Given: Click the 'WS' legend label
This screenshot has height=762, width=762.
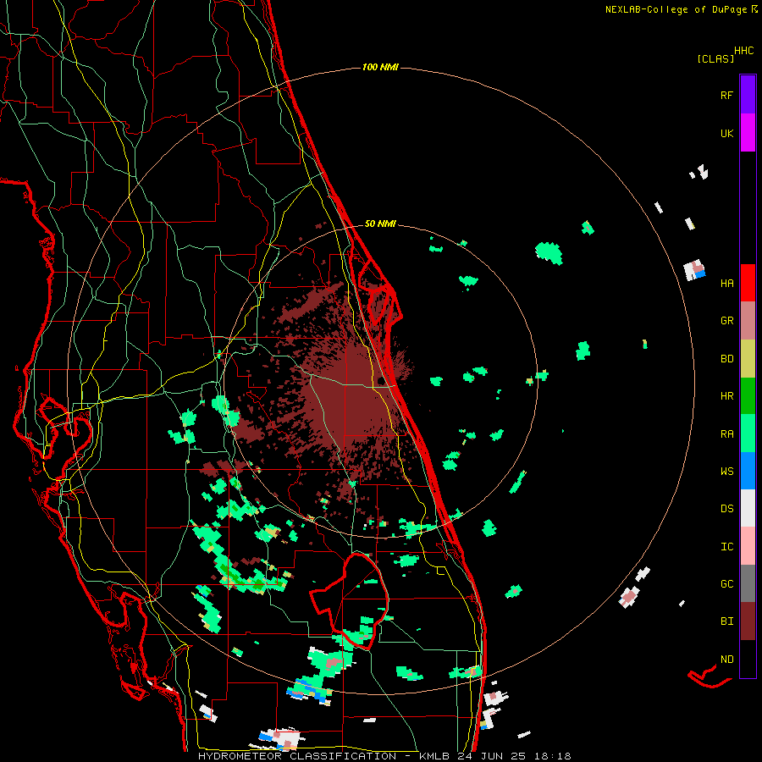Looking at the screenshot, I should click(x=726, y=472).
